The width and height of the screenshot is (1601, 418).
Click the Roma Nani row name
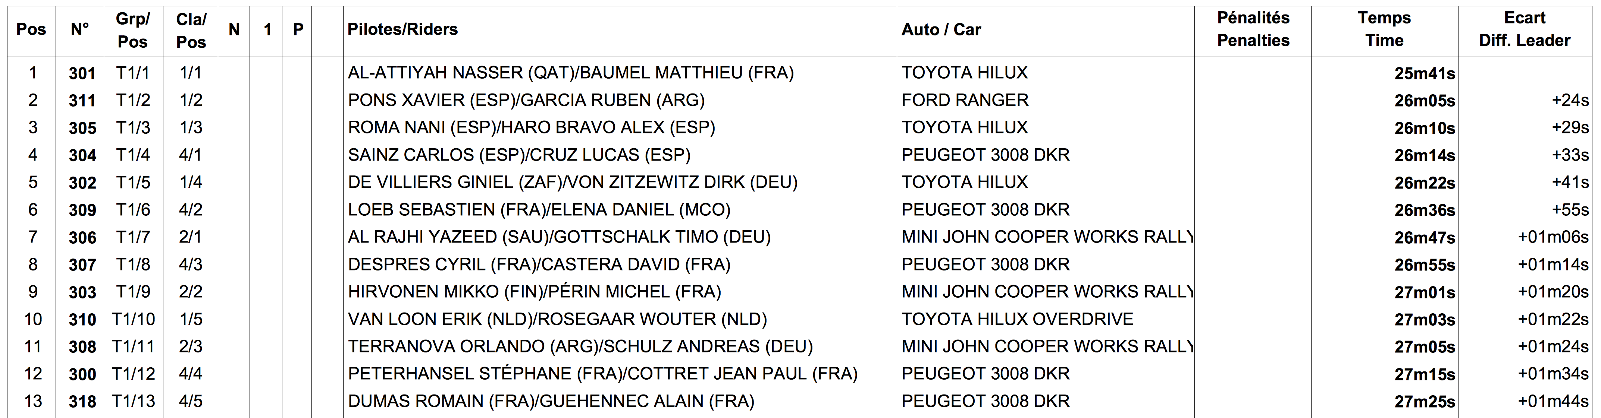[532, 127]
